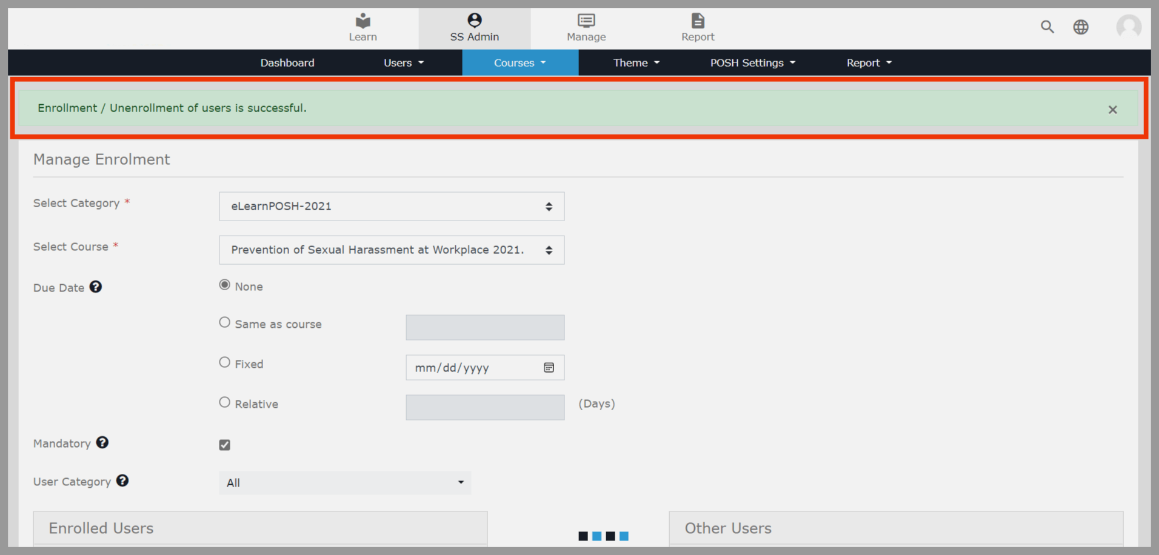Image resolution: width=1159 pixels, height=555 pixels.
Task: Expand the Select Course dropdown
Action: coord(392,250)
